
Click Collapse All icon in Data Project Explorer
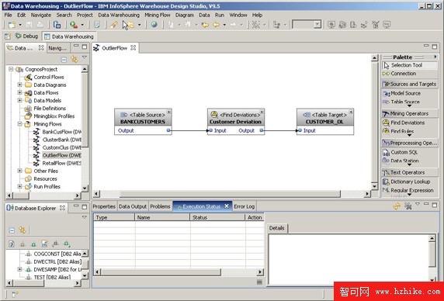tap(64, 60)
